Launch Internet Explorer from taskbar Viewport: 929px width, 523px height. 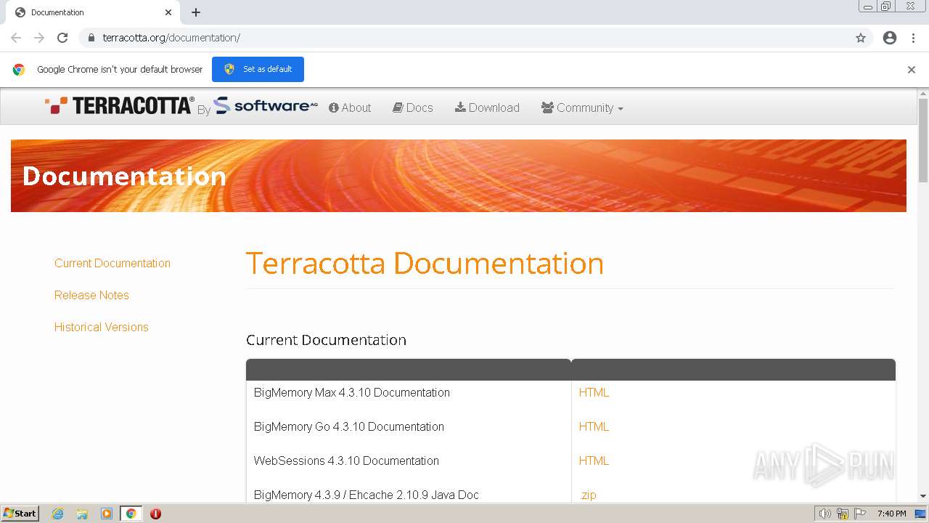[x=58, y=514]
